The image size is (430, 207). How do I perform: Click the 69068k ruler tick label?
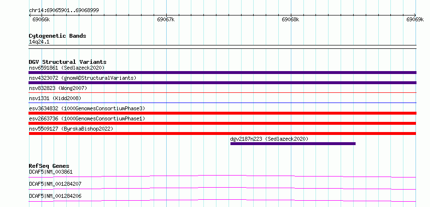(x=290, y=19)
